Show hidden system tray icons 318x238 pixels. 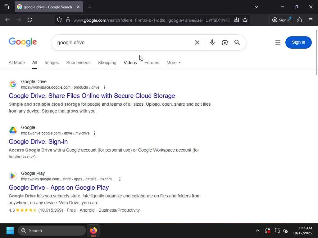pyautogui.click(x=258, y=231)
